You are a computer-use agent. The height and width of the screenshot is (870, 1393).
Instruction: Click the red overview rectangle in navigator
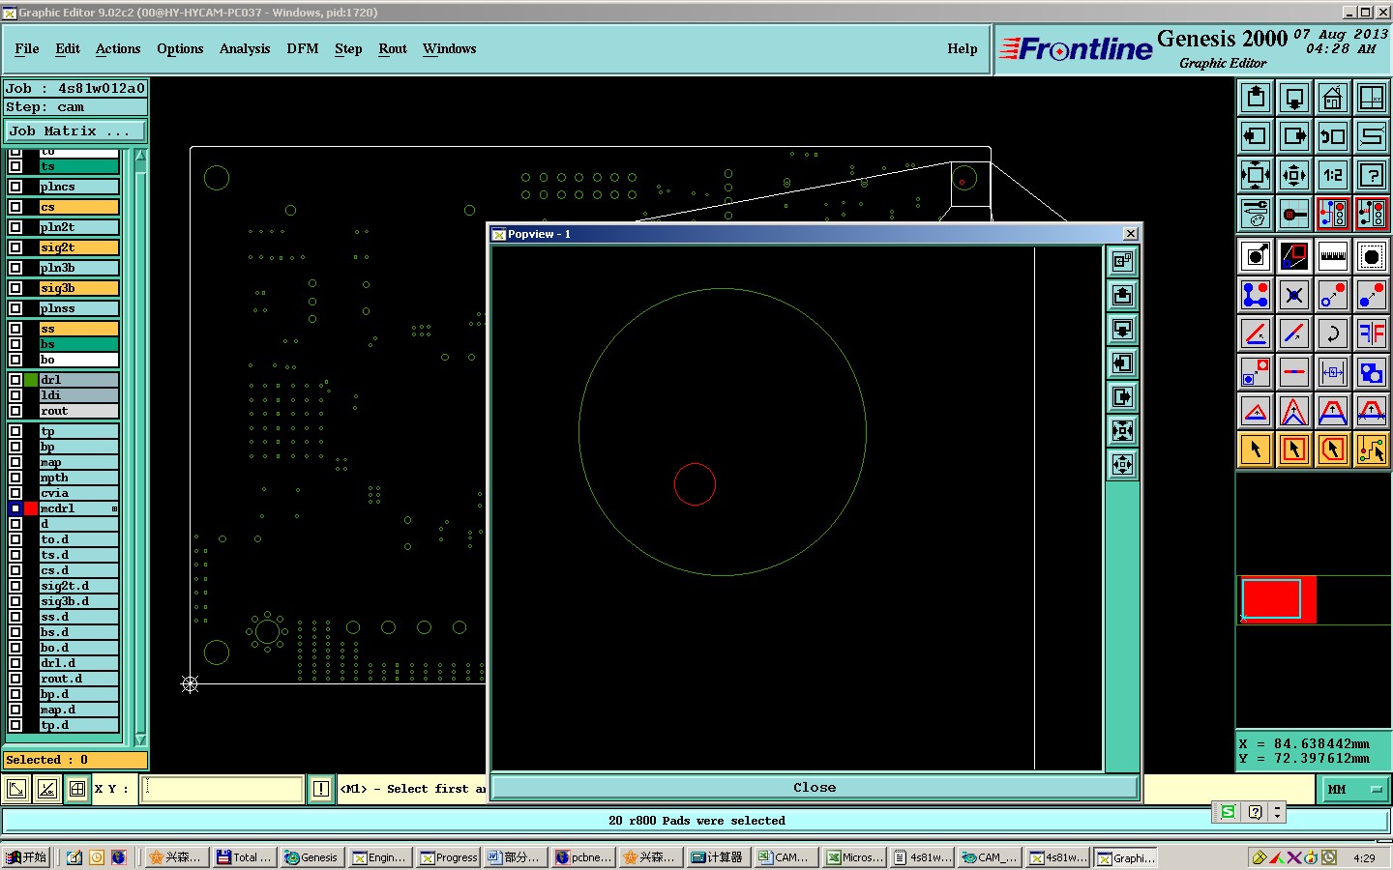[1277, 599]
